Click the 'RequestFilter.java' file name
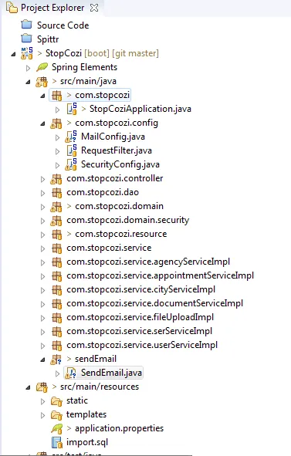Image resolution: width=291 pixels, height=456 pixels. pyautogui.click(x=117, y=150)
